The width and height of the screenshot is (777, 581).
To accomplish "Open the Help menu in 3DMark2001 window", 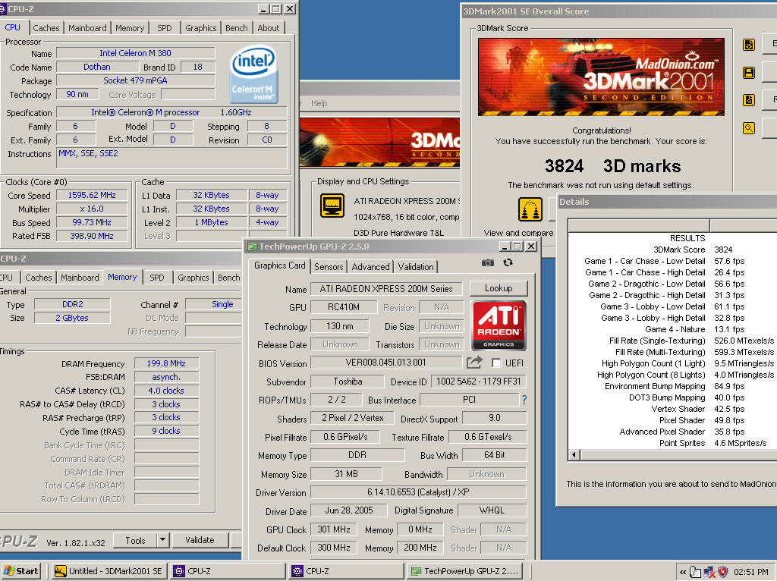I will [319, 103].
